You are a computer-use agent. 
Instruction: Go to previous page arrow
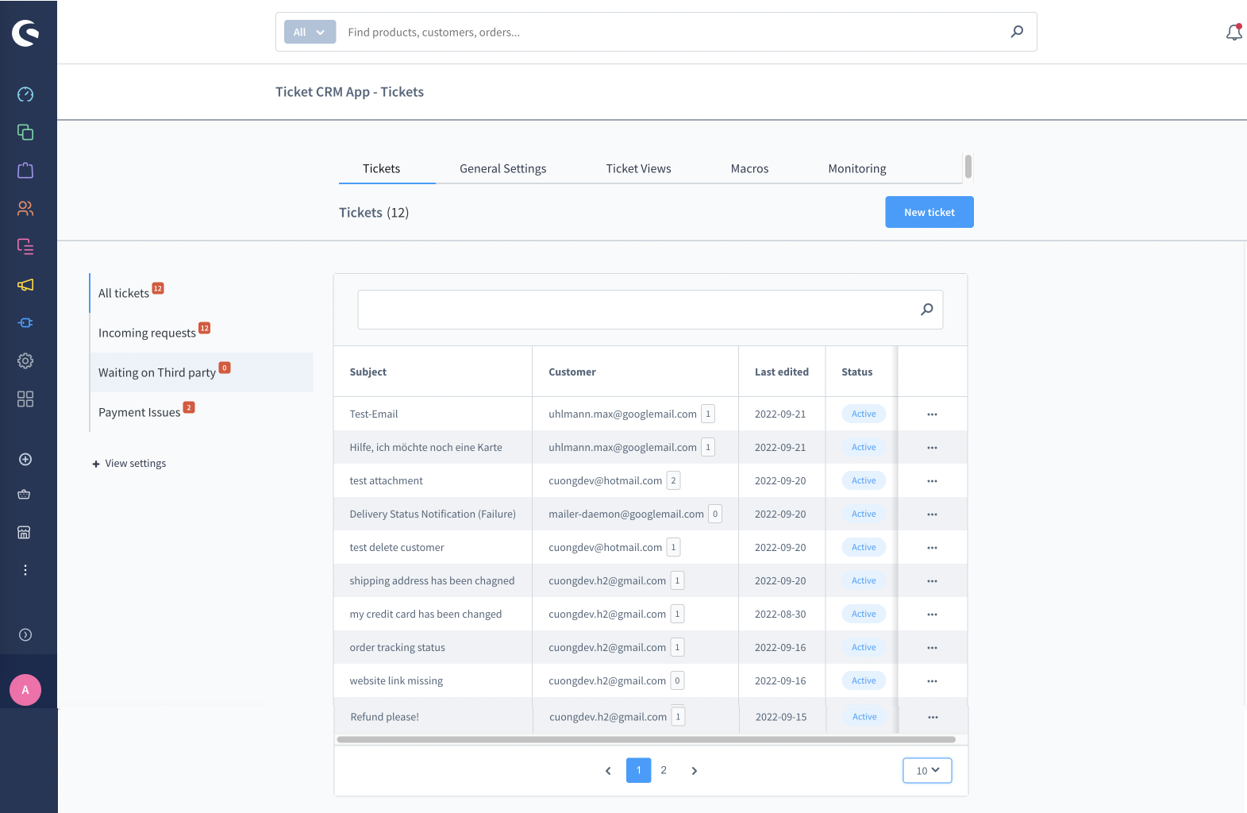point(608,771)
